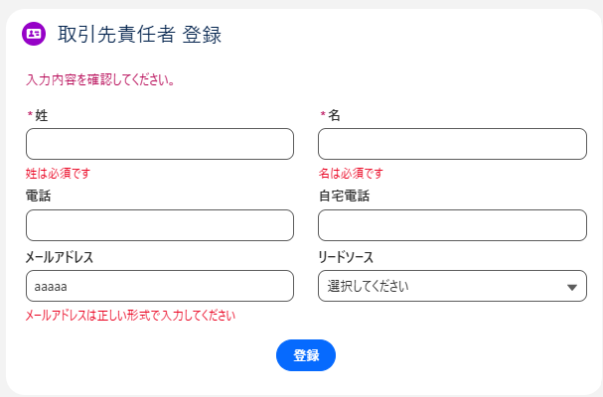Focus the 名 text field

tap(452, 144)
